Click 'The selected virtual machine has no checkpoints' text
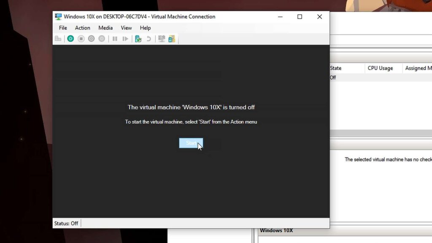Viewport: 432px width, 243px height. click(388, 159)
